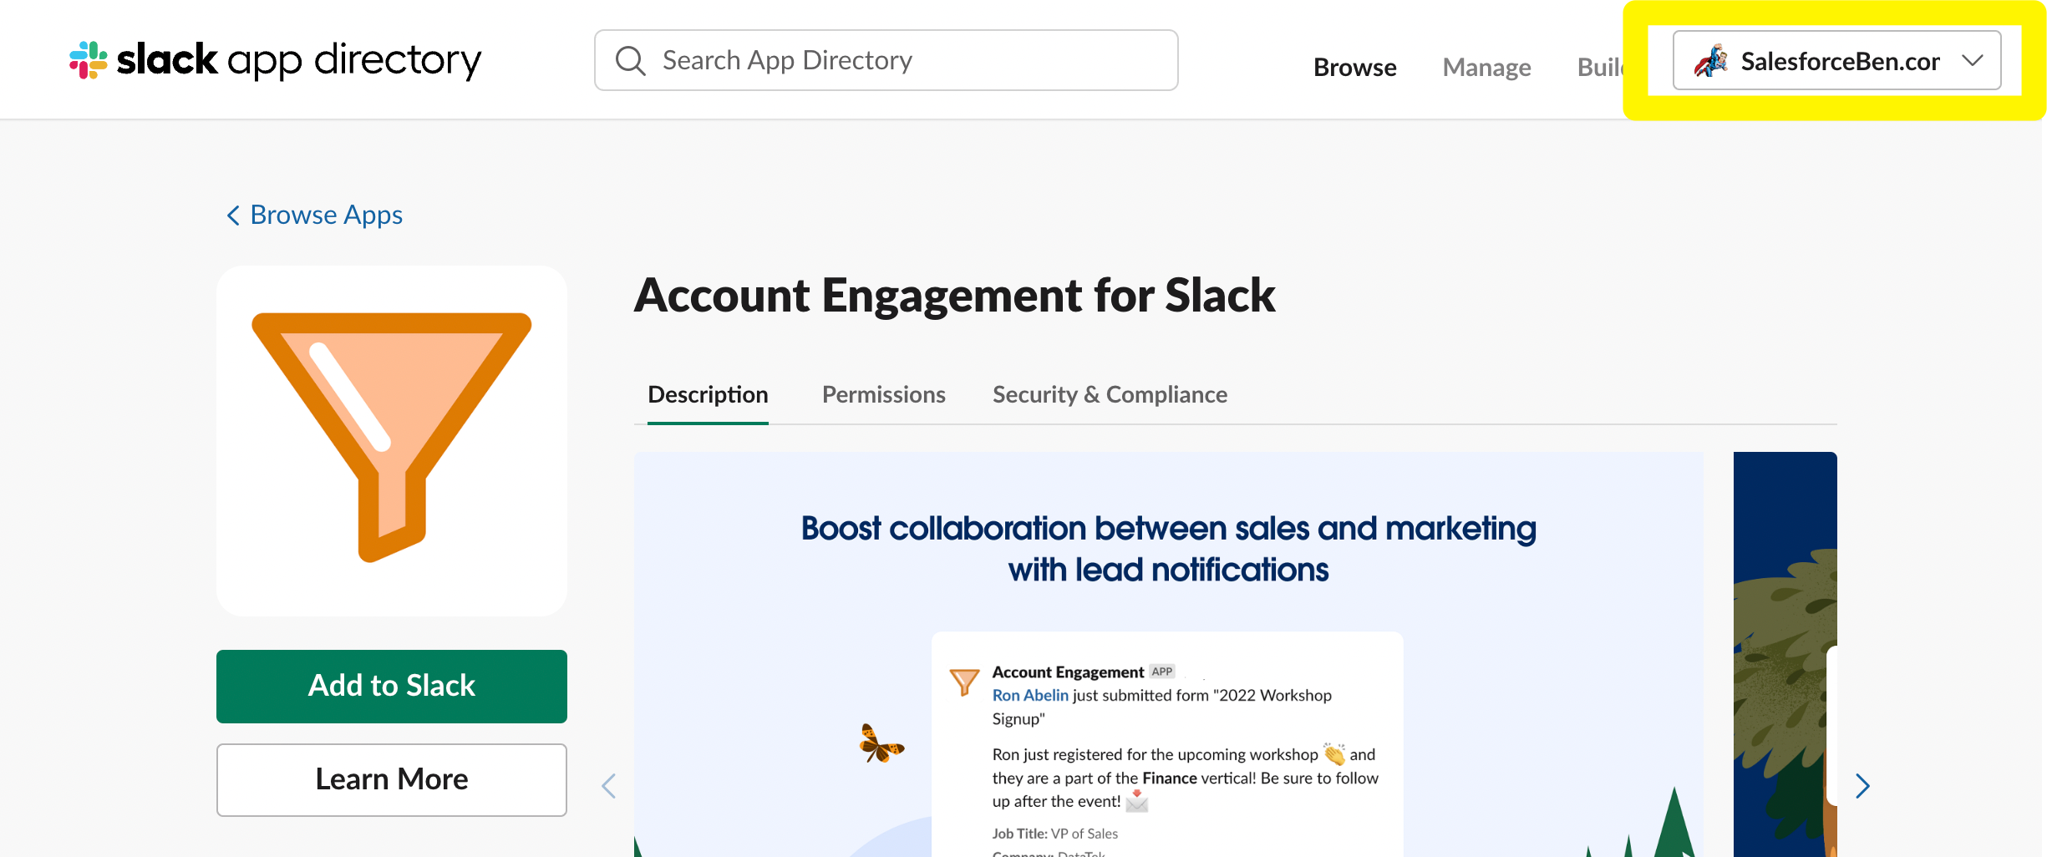
Task: Follow the Browse Apps link
Action: point(327,216)
